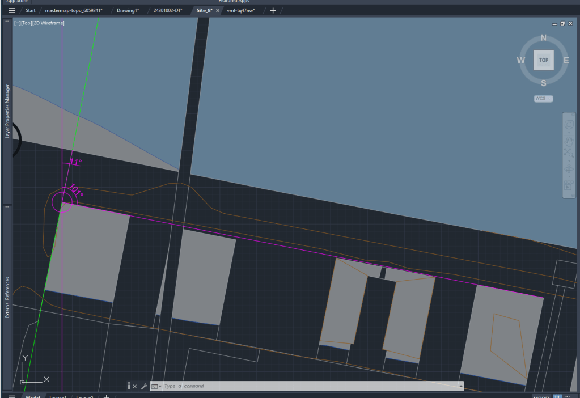Image resolution: width=580 pixels, height=398 pixels.
Task: Switch to the Drawing1* file tab
Action: 128,11
